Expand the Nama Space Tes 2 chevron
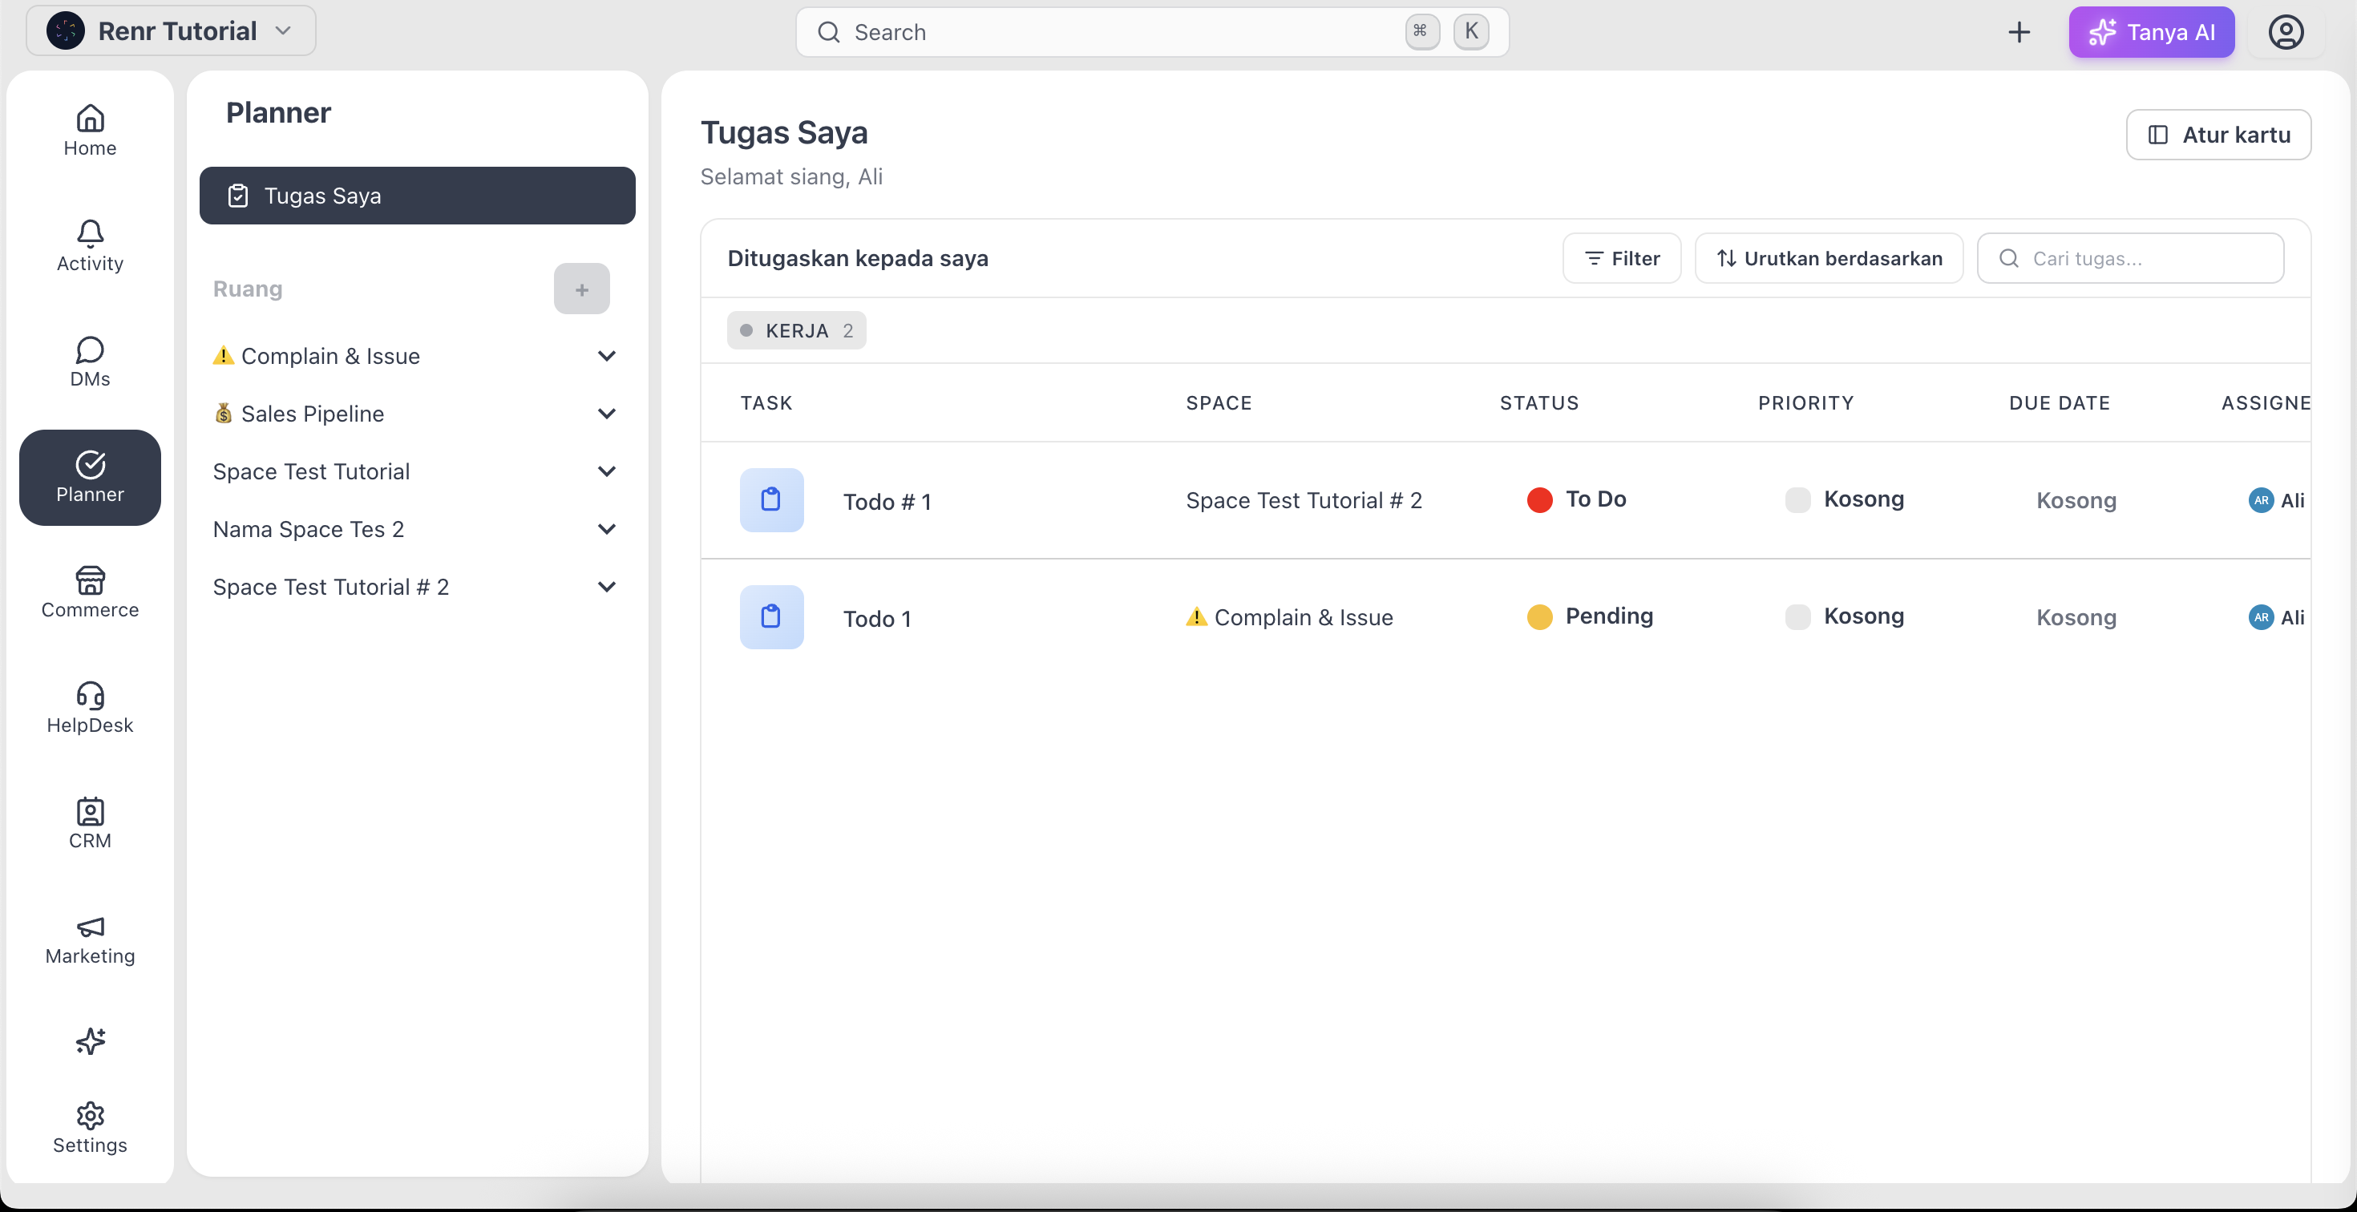The image size is (2357, 1212). point(607,529)
